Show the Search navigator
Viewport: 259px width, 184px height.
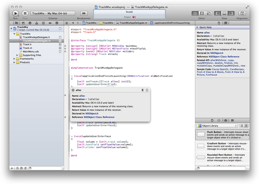[30, 23]
